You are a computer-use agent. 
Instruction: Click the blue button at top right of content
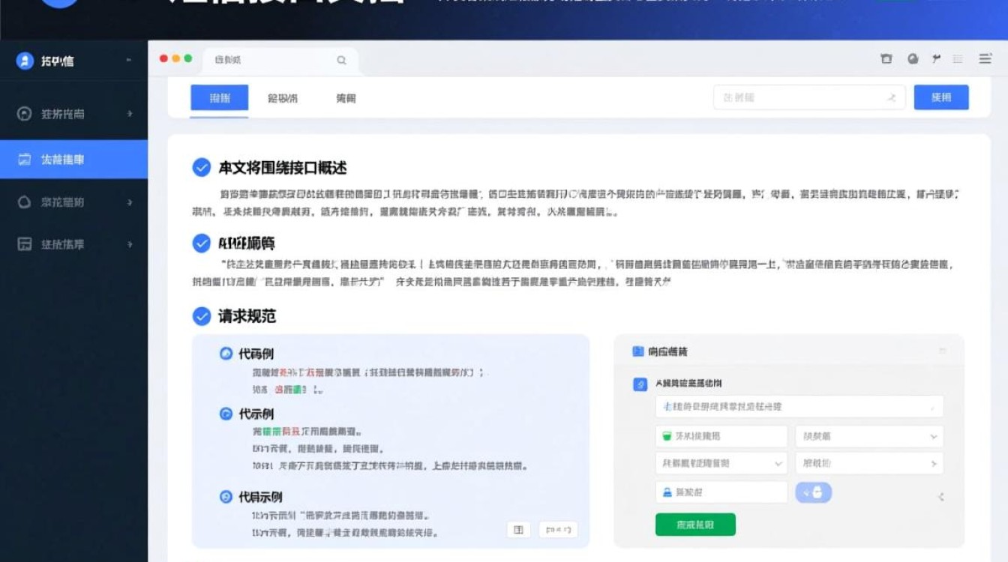pos(941,97)
